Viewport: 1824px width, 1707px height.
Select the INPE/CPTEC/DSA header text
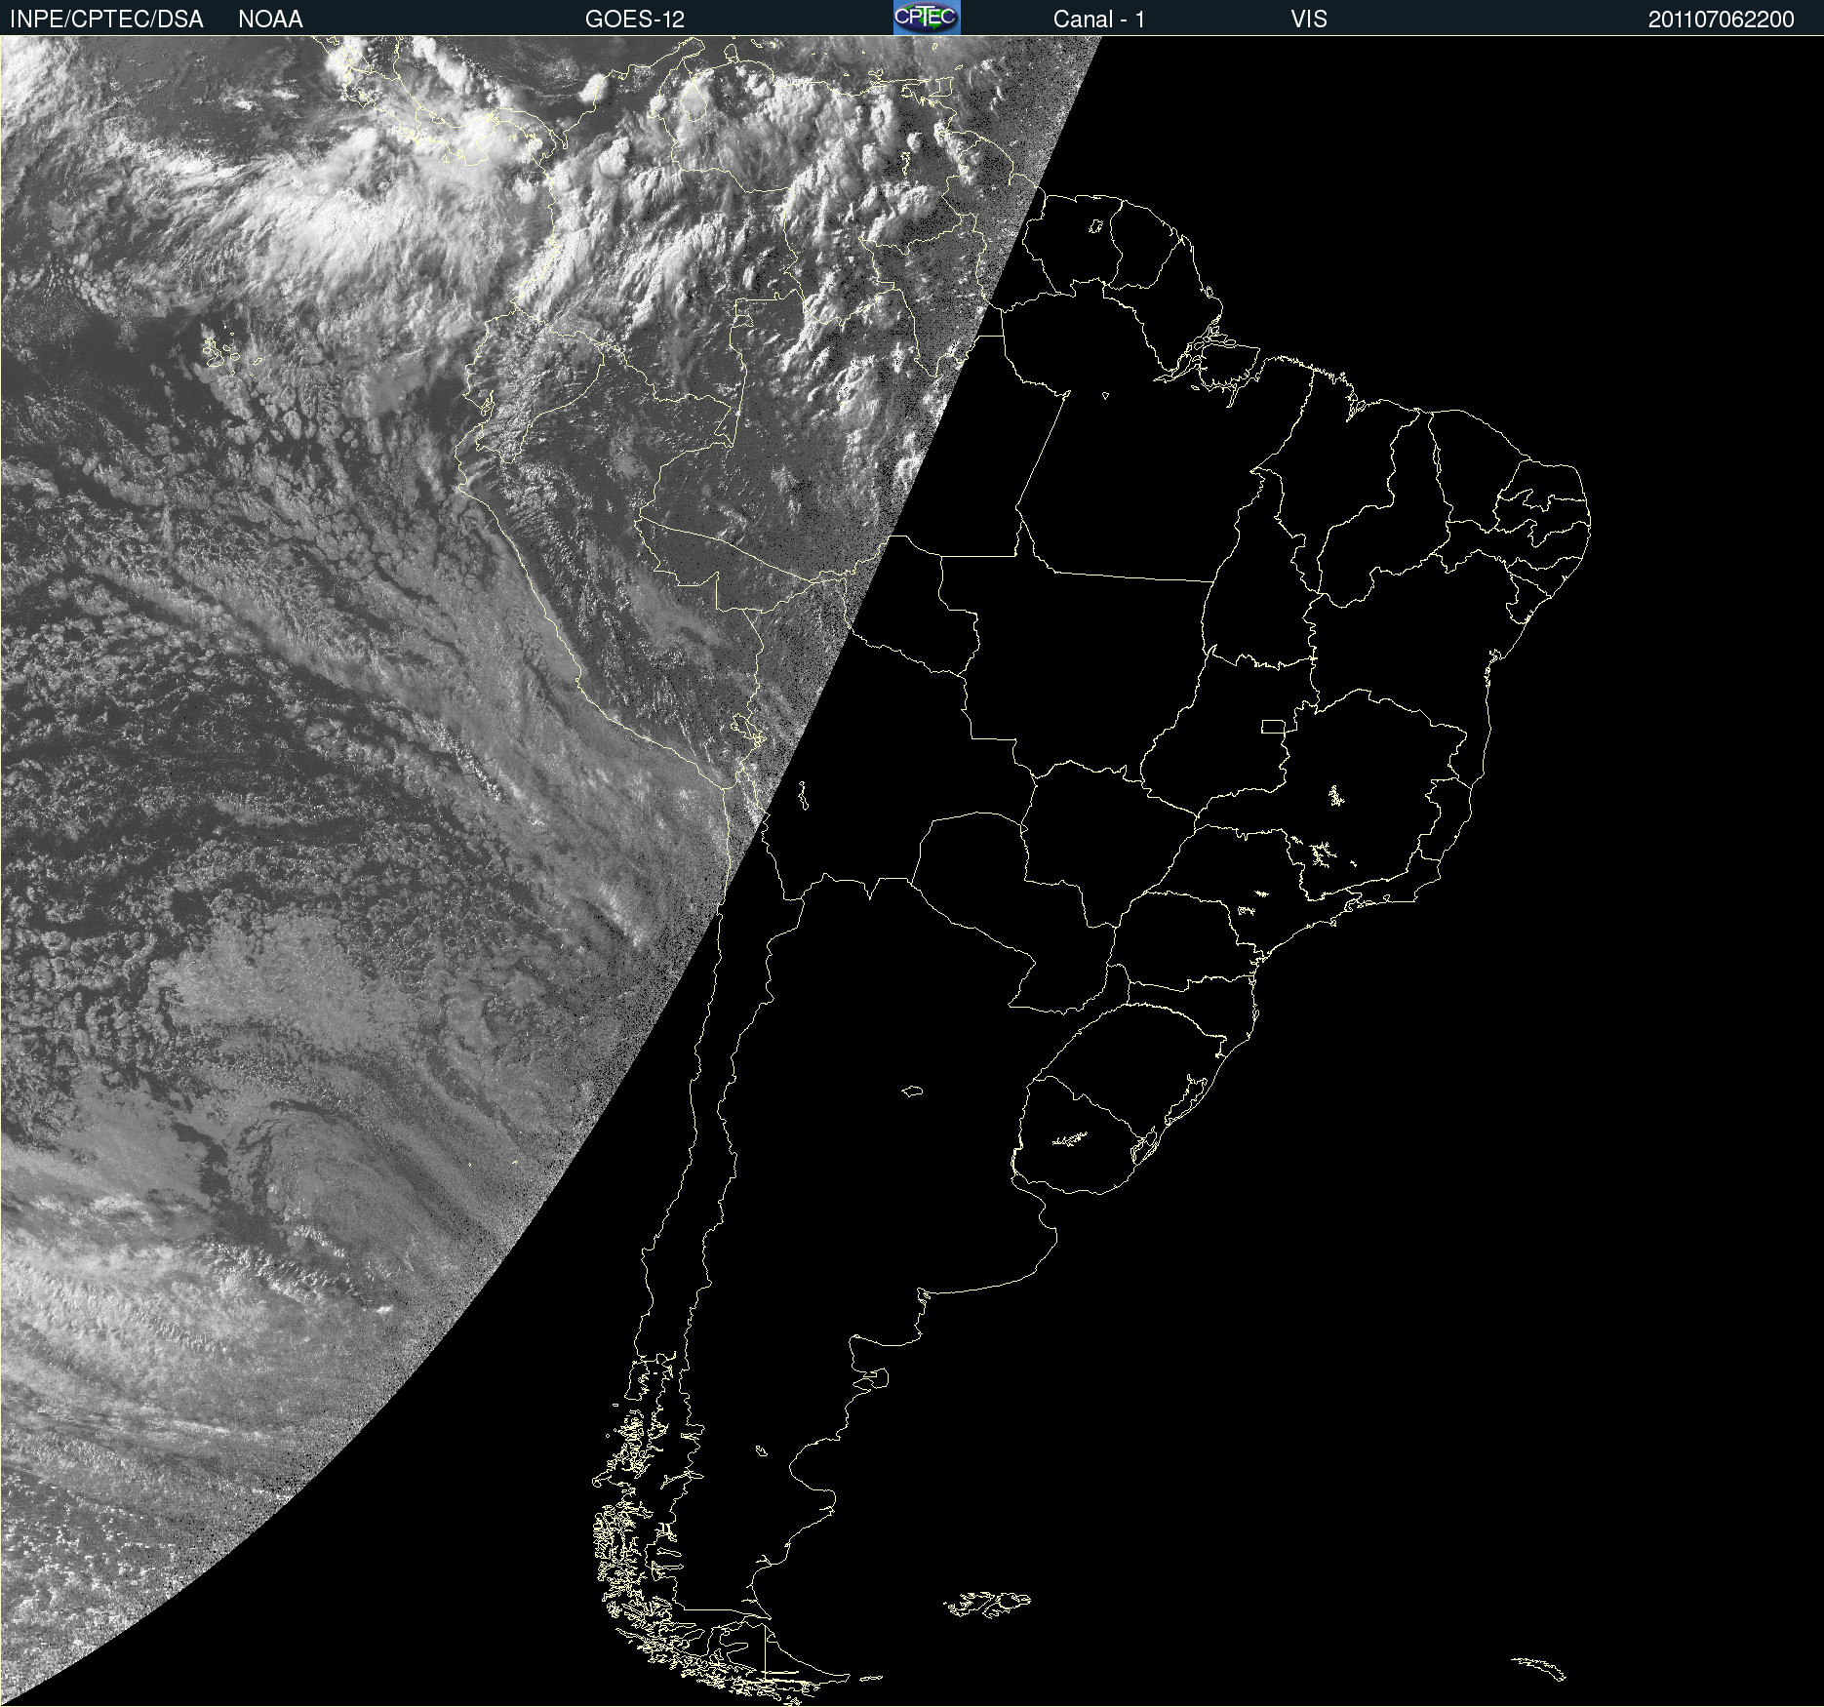(x=106, y=20)
